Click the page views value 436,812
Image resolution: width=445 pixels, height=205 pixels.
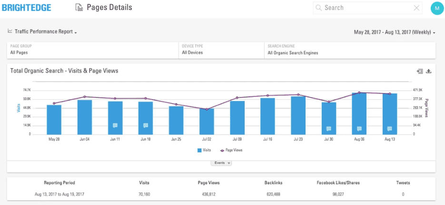click(208, 194)
